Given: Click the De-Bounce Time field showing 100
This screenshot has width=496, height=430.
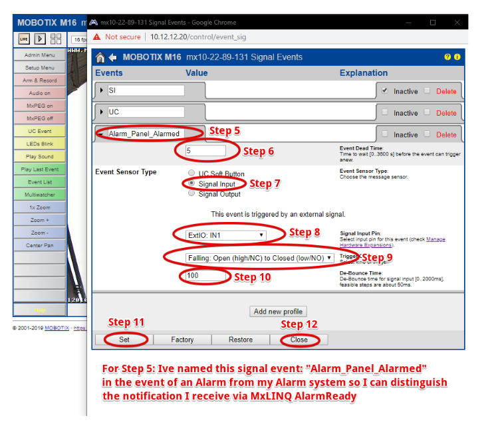Looking at the screenshot, I should coord(205,275).
